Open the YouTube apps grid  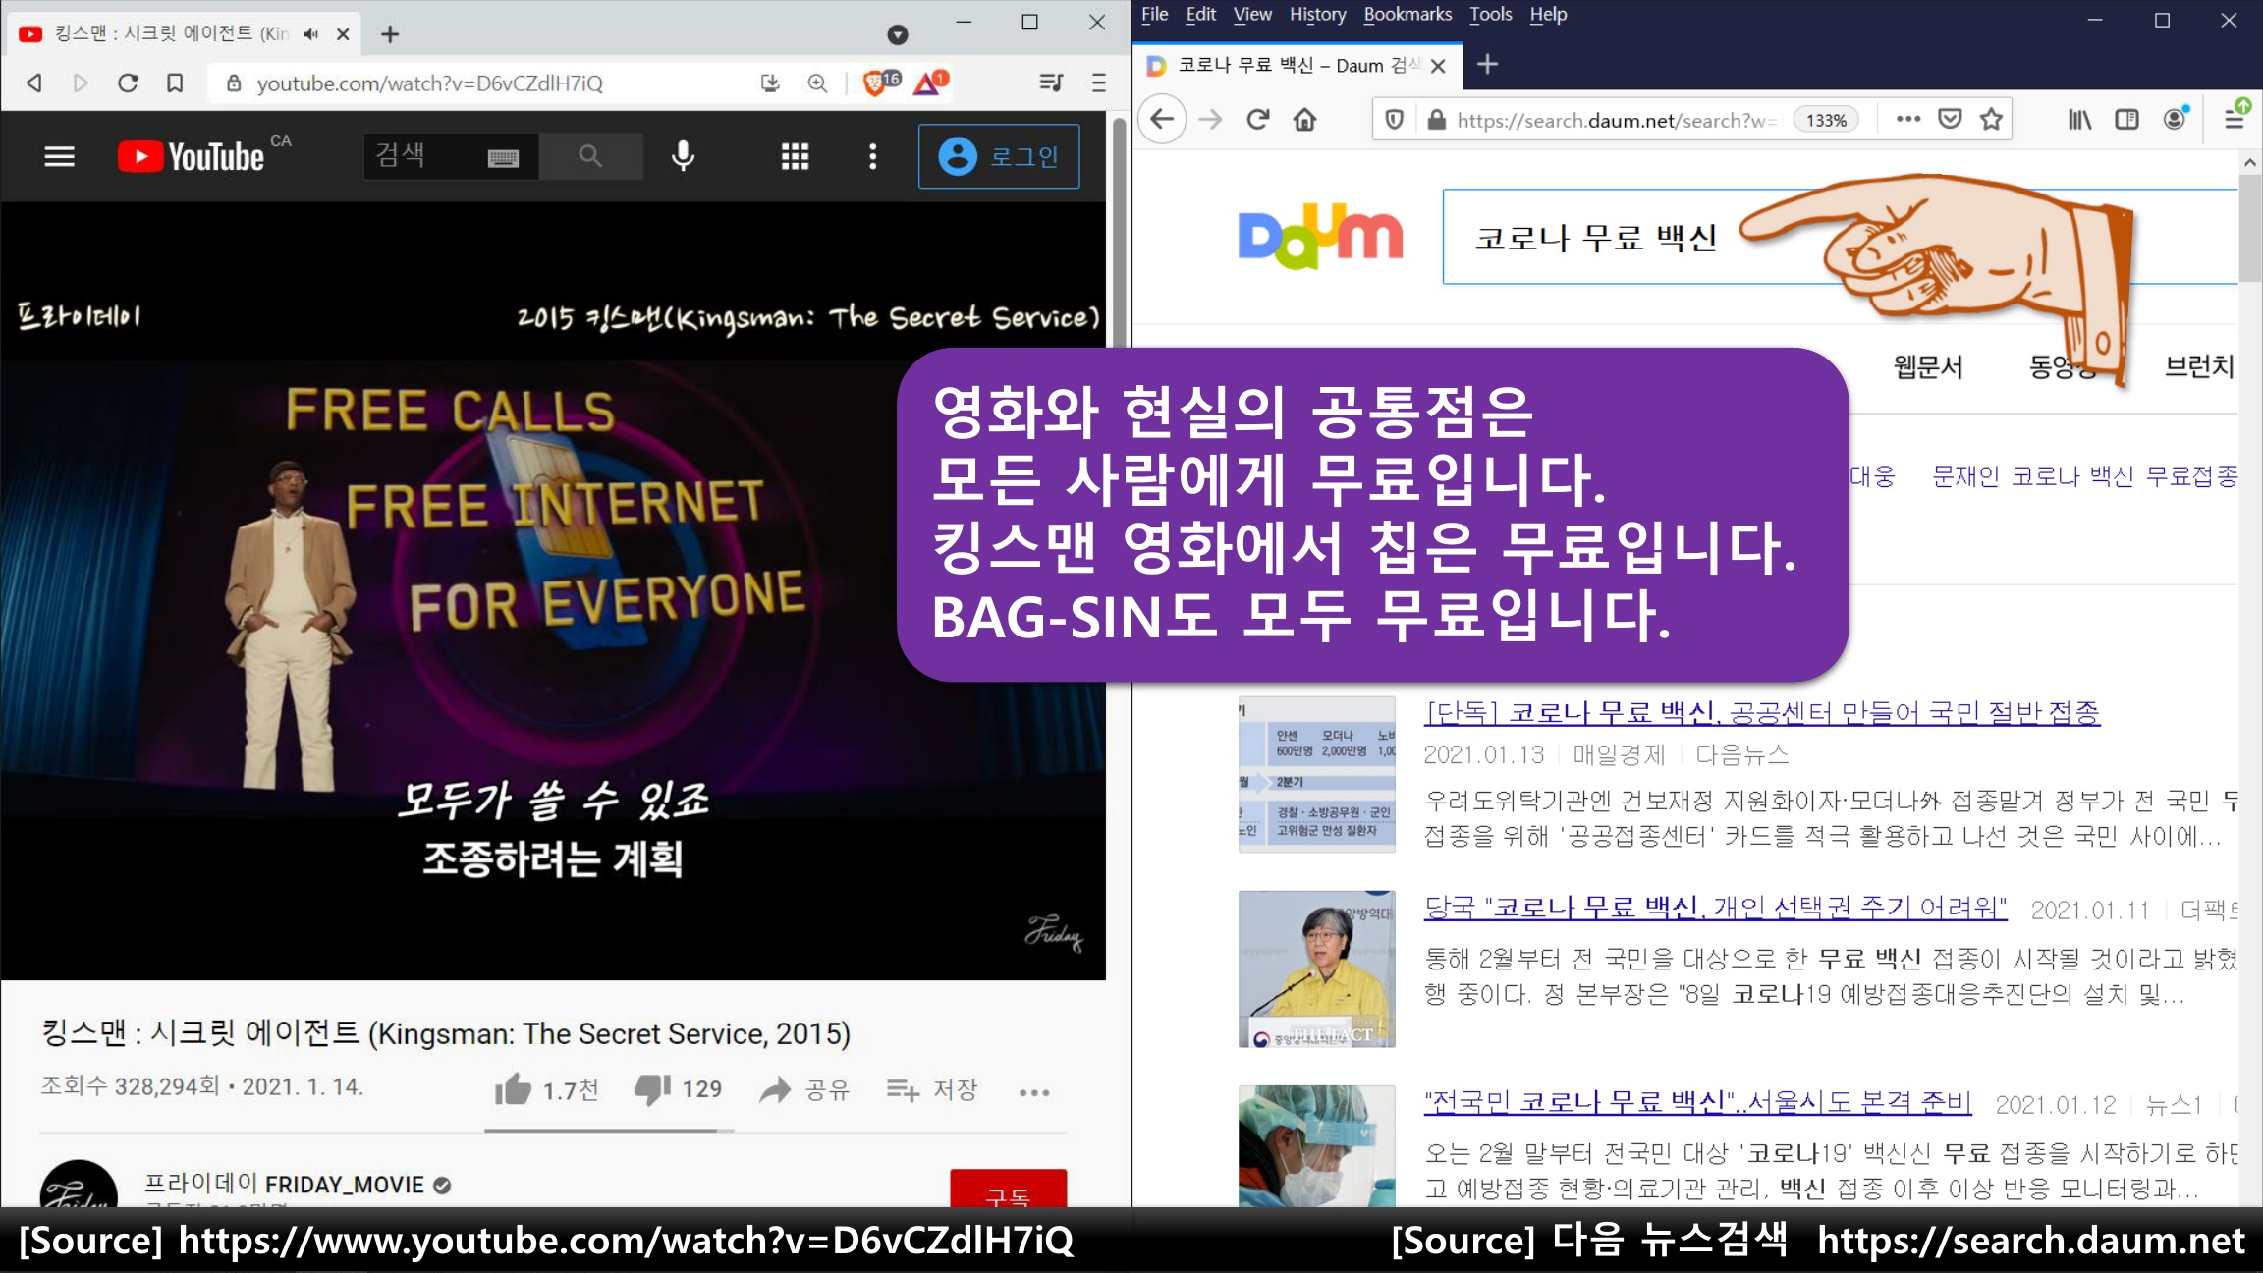point(795,156)
